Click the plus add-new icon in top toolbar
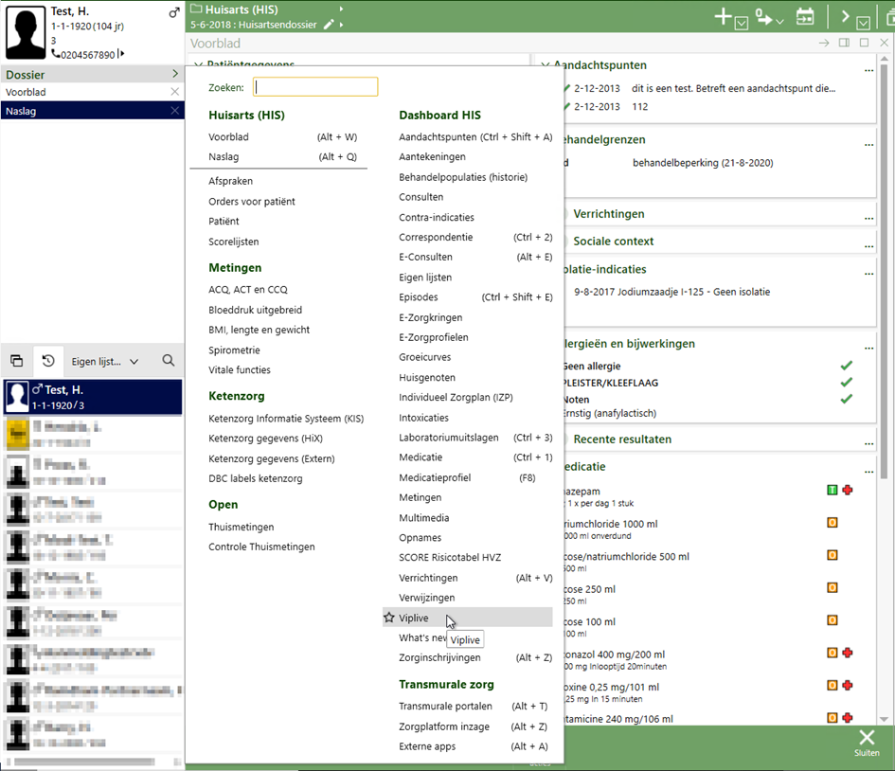Viewport: 895px width, 771px height. coord(723,16)
